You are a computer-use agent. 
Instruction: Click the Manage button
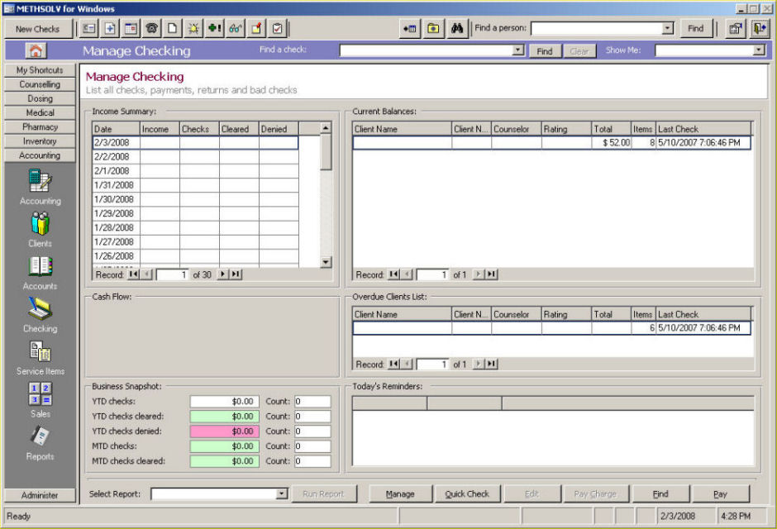click(400, 493)
